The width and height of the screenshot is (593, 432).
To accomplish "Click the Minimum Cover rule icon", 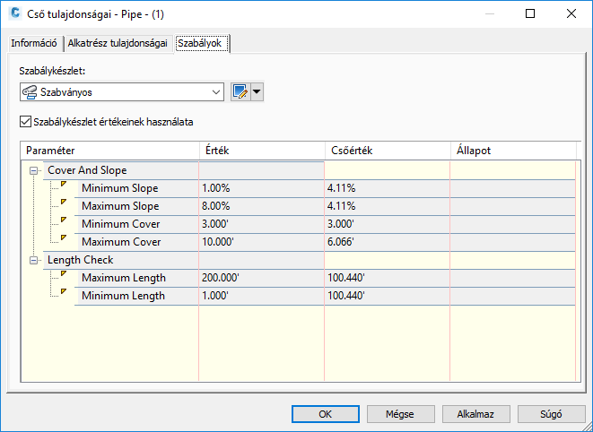I will point(63,221).
